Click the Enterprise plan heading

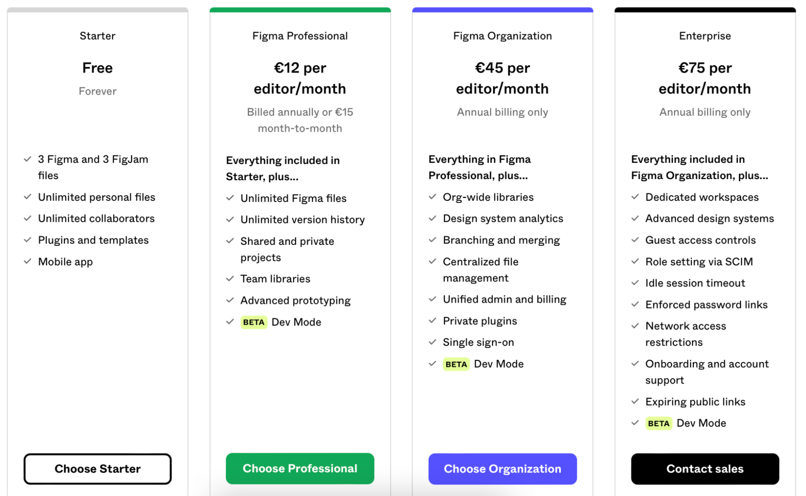click(x=705, y=36)
